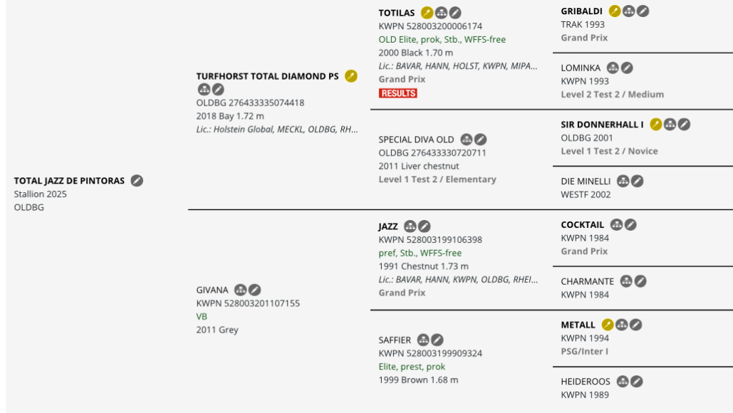Click the edit pencil icon beside Jazz
The height and width of the screenshot is (413, 733).
[x=424, y=226]
